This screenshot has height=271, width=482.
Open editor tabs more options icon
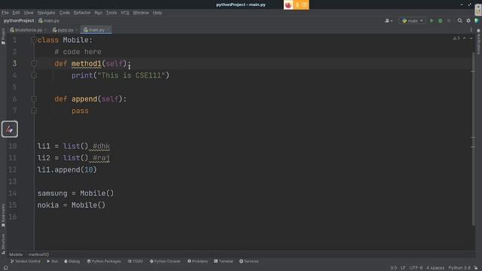pos(471,30)
